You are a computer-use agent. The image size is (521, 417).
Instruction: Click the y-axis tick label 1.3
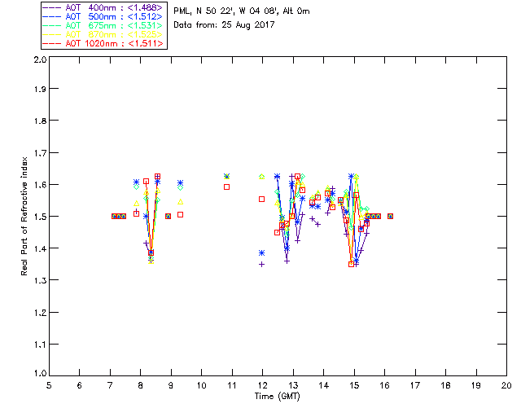(40, 281)
